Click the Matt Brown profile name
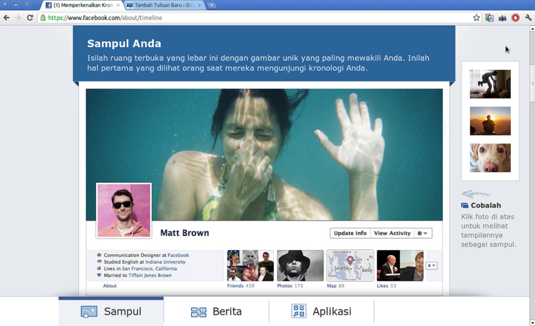Screen dimensions: 535x326 (x=185, y=233)
